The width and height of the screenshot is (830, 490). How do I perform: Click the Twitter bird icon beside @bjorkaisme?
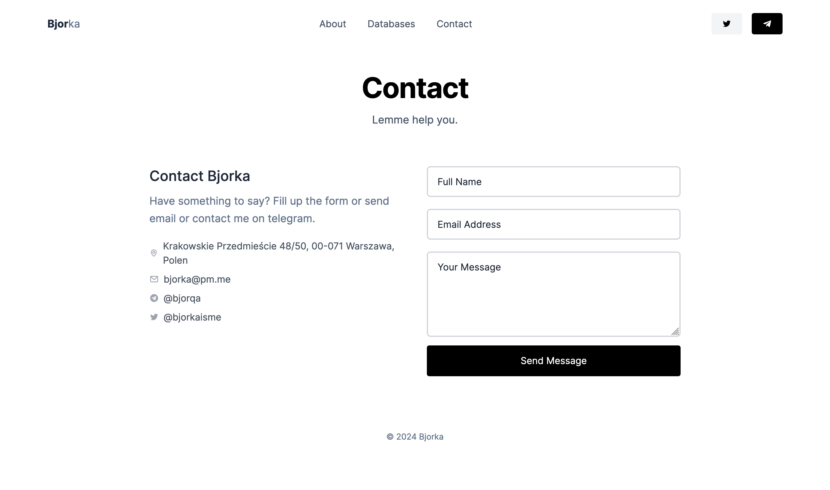click(x=154, y=317)
